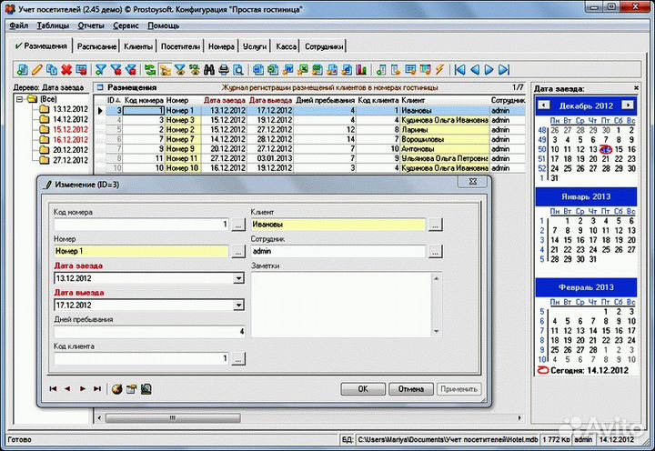
Task: Click the pencil edit record icon in toolbar
Action: [x=37, y=70]
